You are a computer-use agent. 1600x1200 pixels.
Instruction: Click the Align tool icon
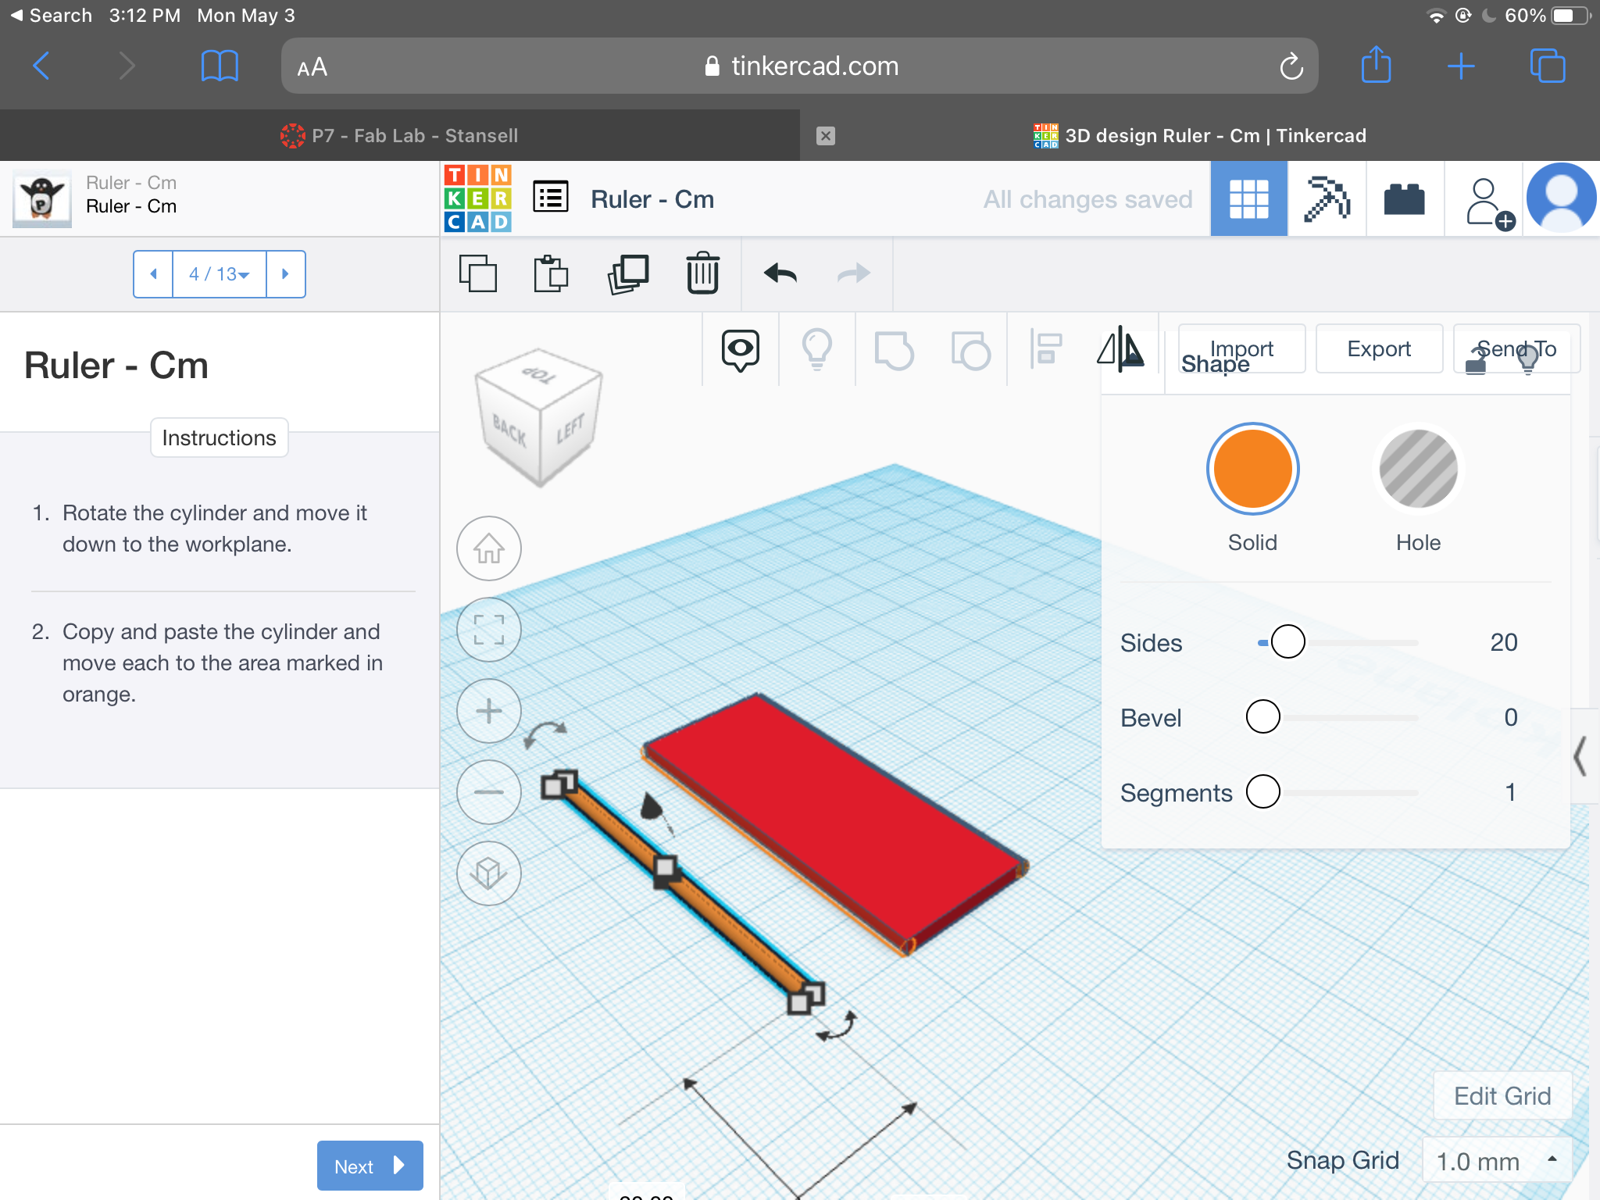pyautogui.click(x=1046, y=348)
